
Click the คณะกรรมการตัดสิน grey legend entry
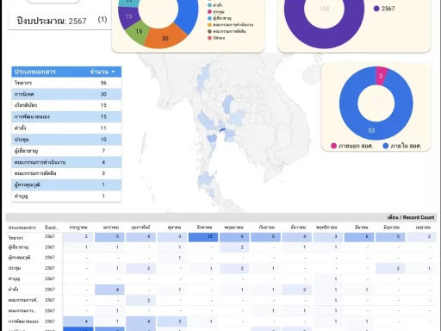[x=227, y=31]
